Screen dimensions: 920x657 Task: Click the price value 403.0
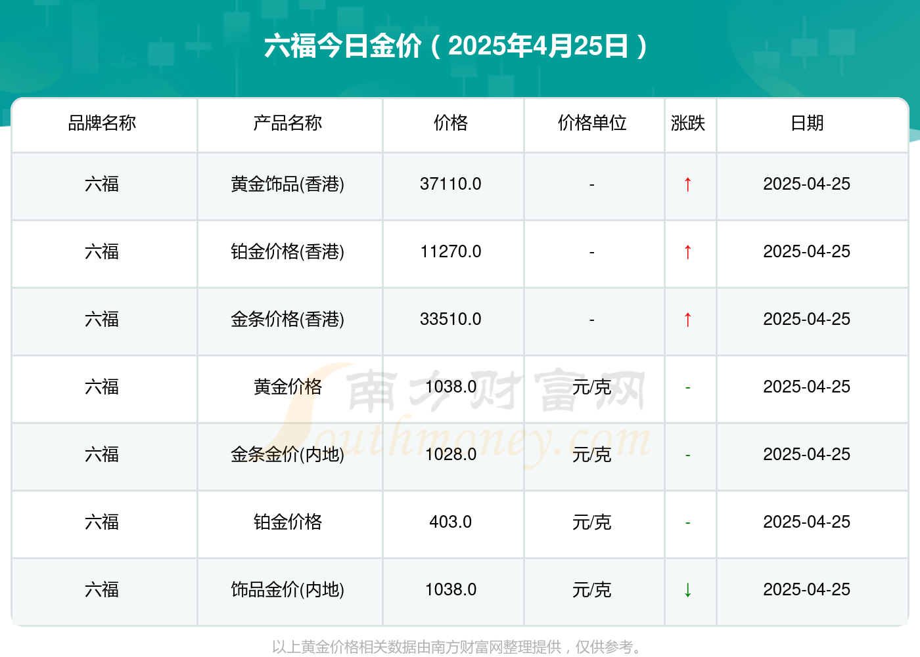tap(451, 522)
